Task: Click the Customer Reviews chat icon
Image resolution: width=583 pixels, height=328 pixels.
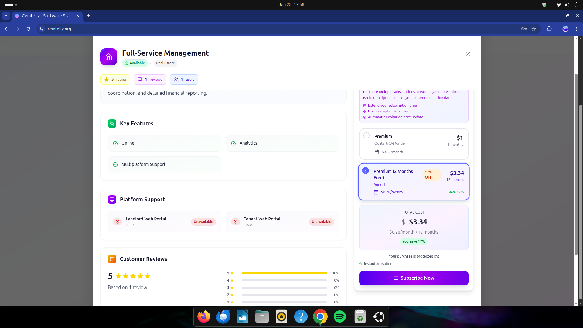Action: pos(112,259)
